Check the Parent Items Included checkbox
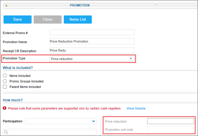Image resolution: width=198 pixels, height=136 pixels. (5, 86)
